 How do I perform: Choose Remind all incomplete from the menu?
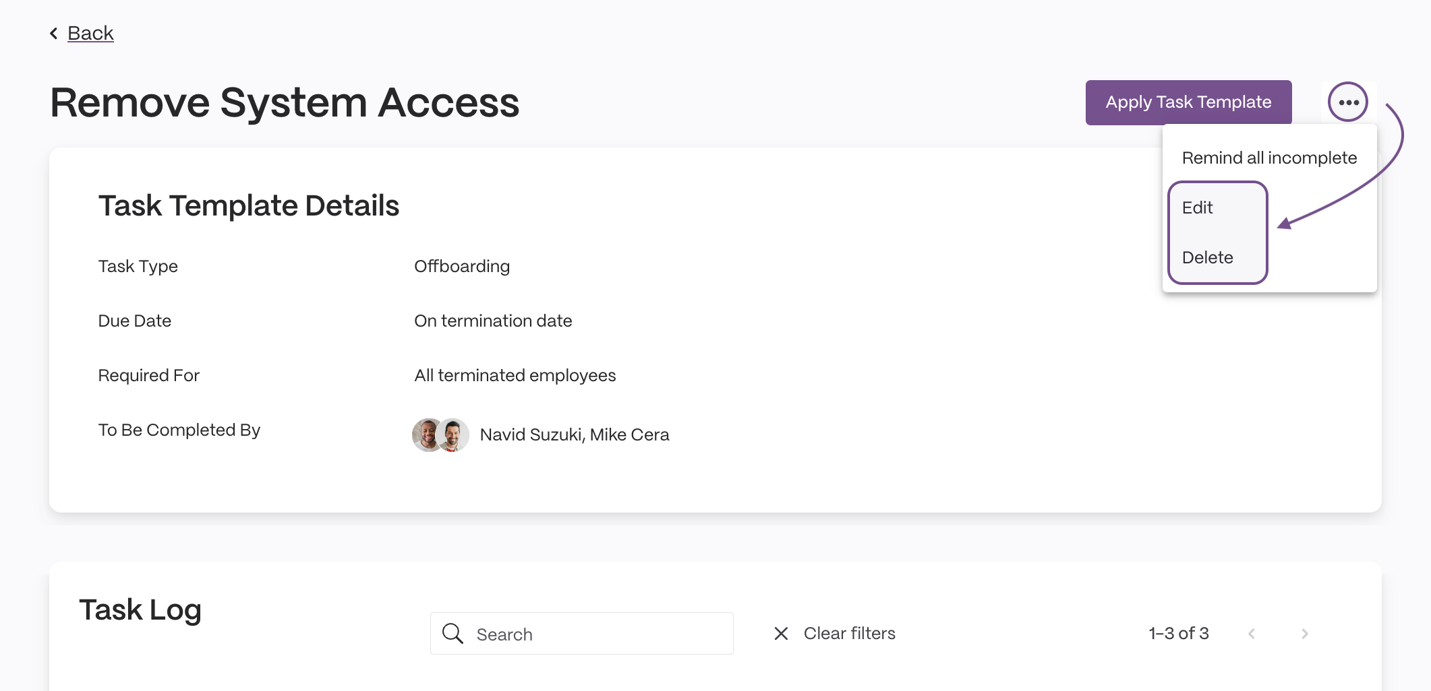1269,158
